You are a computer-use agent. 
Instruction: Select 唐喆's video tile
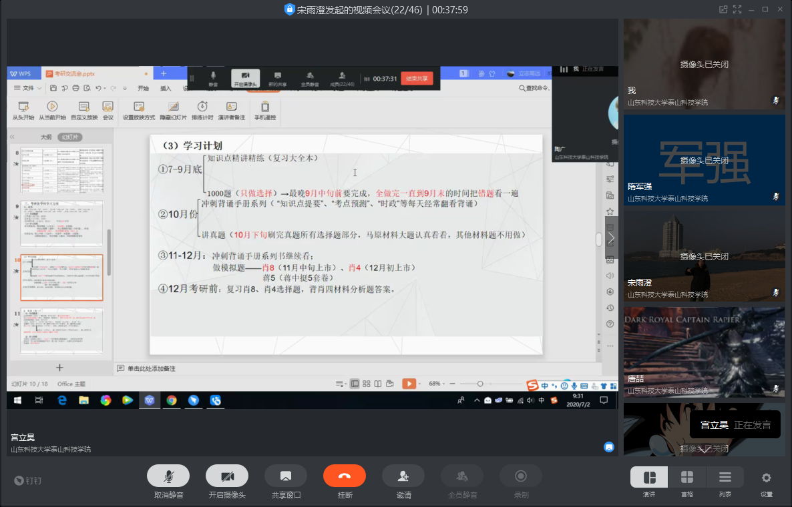click(704, 352)
